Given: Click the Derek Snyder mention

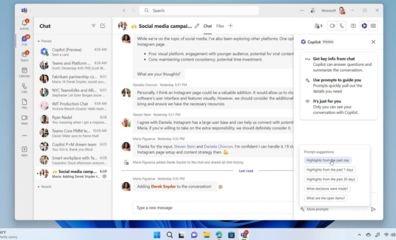Looking at the screenshot, I should coord(163,186).
